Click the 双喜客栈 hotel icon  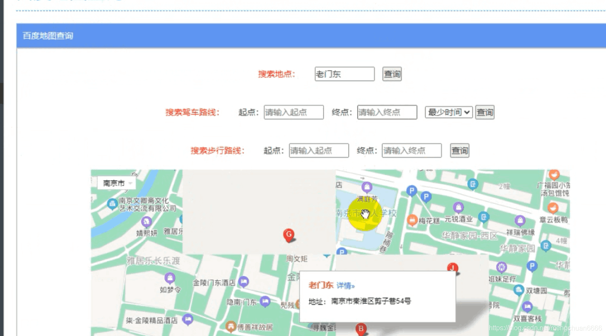click(x=527, y=307)
